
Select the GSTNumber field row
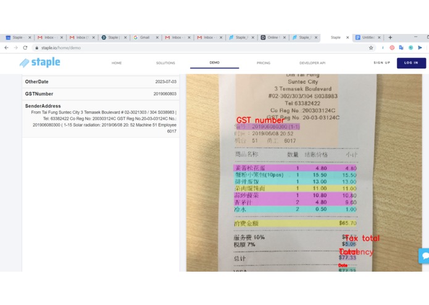pos(101,94)
